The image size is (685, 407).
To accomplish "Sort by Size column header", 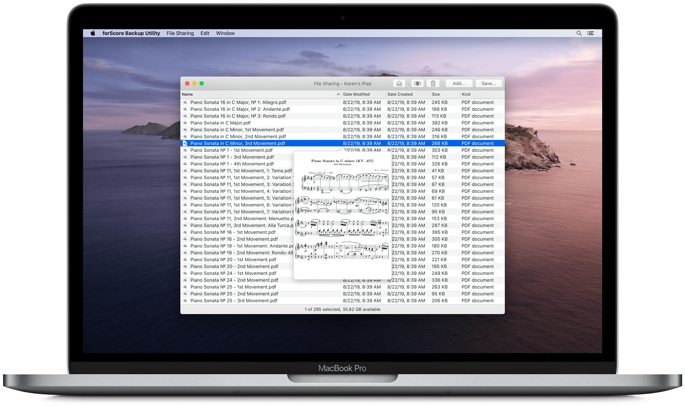I will 445,94.
